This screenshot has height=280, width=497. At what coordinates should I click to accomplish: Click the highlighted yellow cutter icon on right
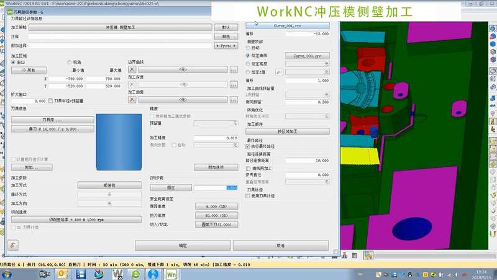tap(493, 121)
